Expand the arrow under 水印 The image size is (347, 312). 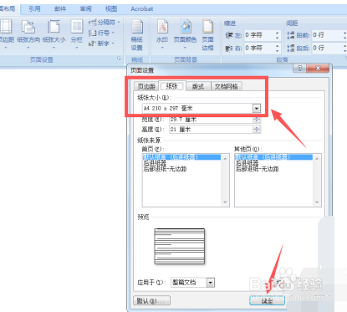(x=162, y=48)
